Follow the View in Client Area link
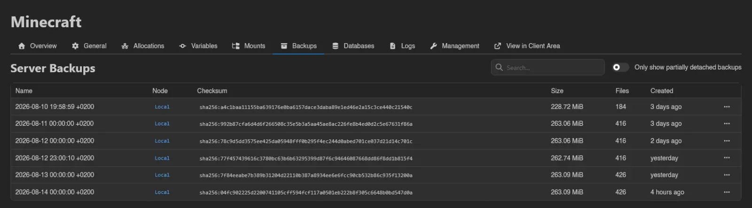This screenshot has width=752, height=208. (x=527, y=46)
